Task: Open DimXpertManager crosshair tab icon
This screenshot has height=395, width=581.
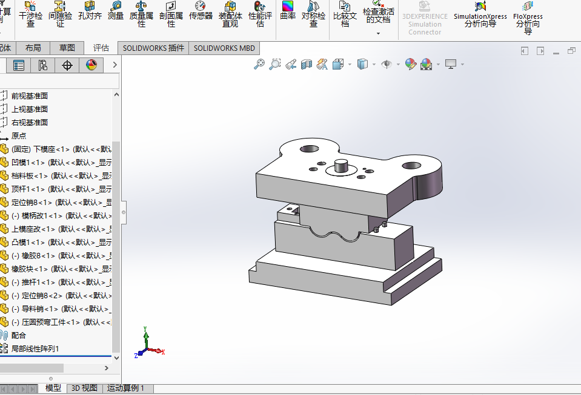Action: click(67, 65)
